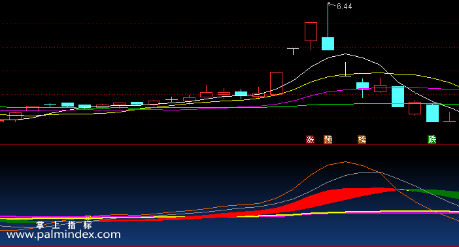The image size is (459, 247).
Task: Select the orange indicator curve at its peak
Action: tap(345, 161)
